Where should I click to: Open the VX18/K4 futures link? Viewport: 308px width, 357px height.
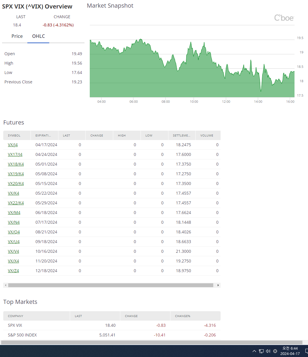tap(16, 164)
